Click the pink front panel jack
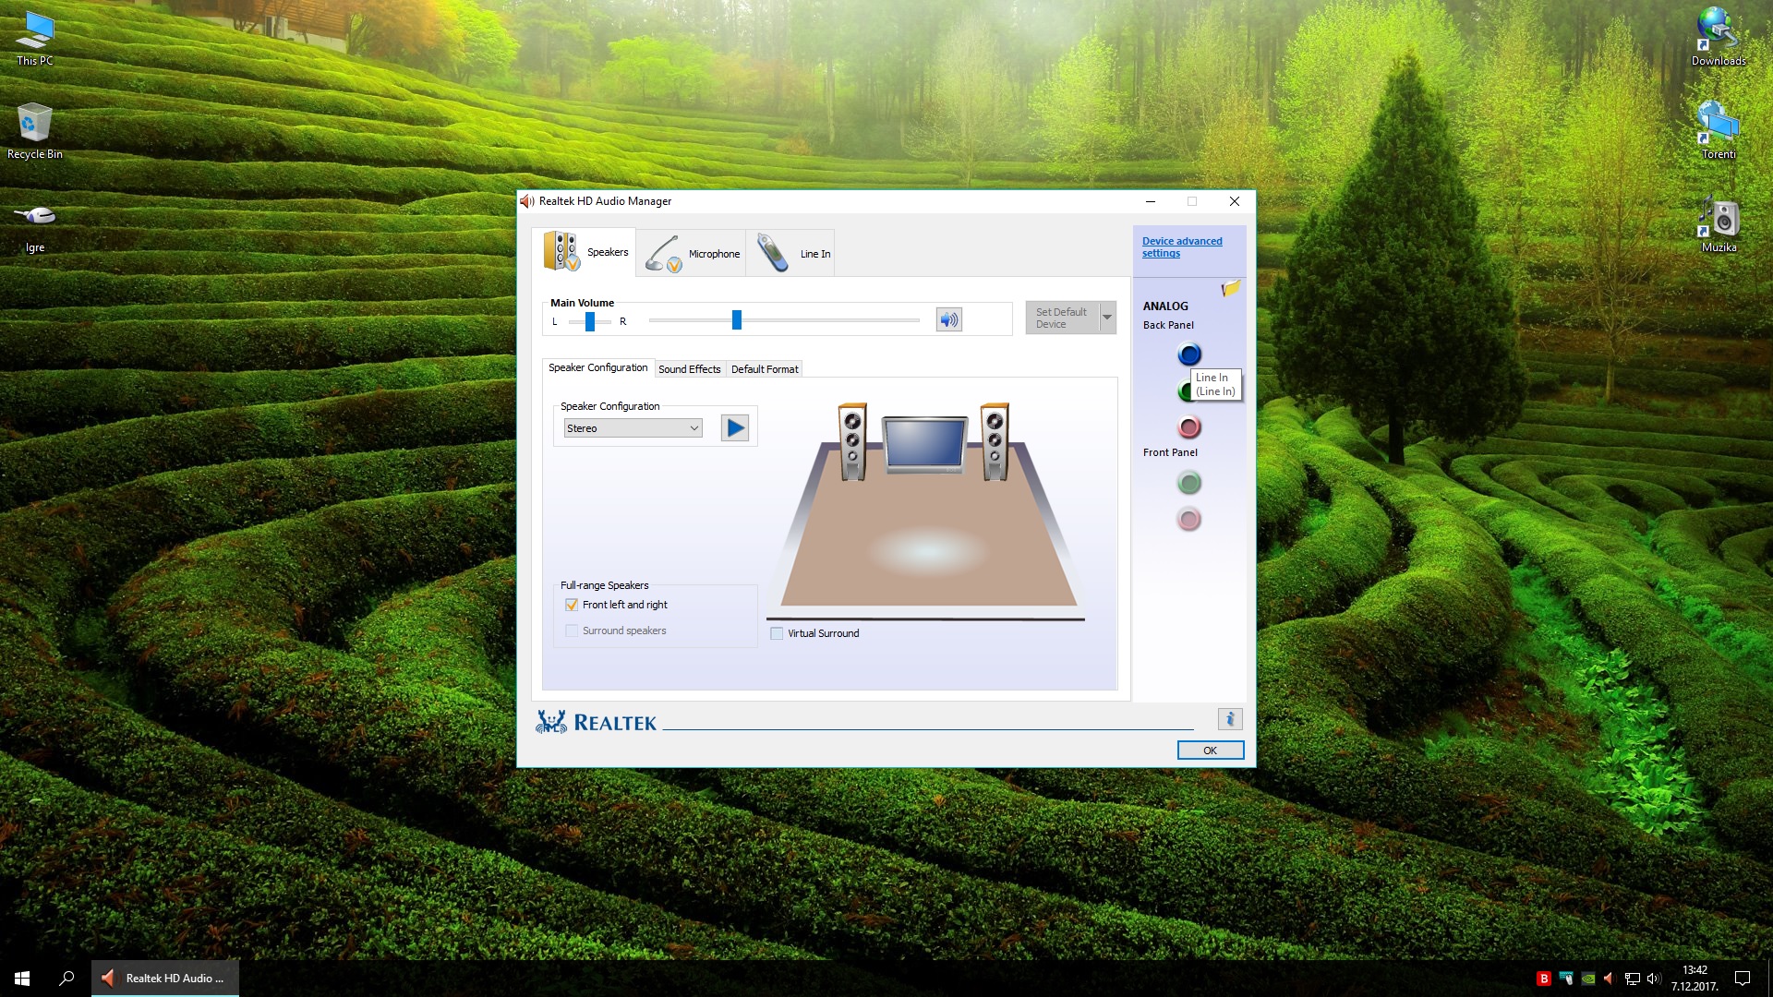 [1189, 520]
